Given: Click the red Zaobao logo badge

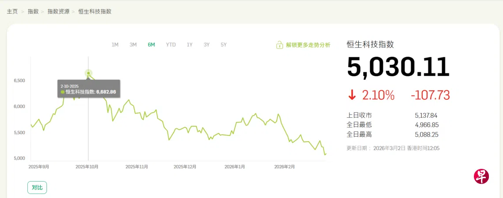Looking at the screenshot, I should coord(481,176).
